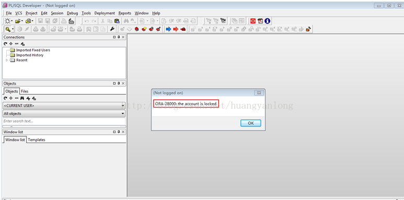Image resolution: width=404 pixels, height=200 pixels.
Task: Expand the Reopen files dropdown arrow
Action: coord(32,21)
